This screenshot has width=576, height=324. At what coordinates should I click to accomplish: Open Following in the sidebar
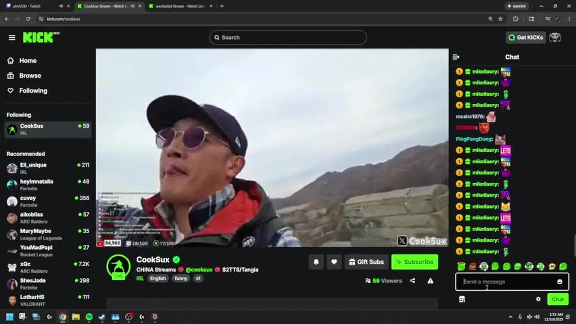click(x=33, y=90)
